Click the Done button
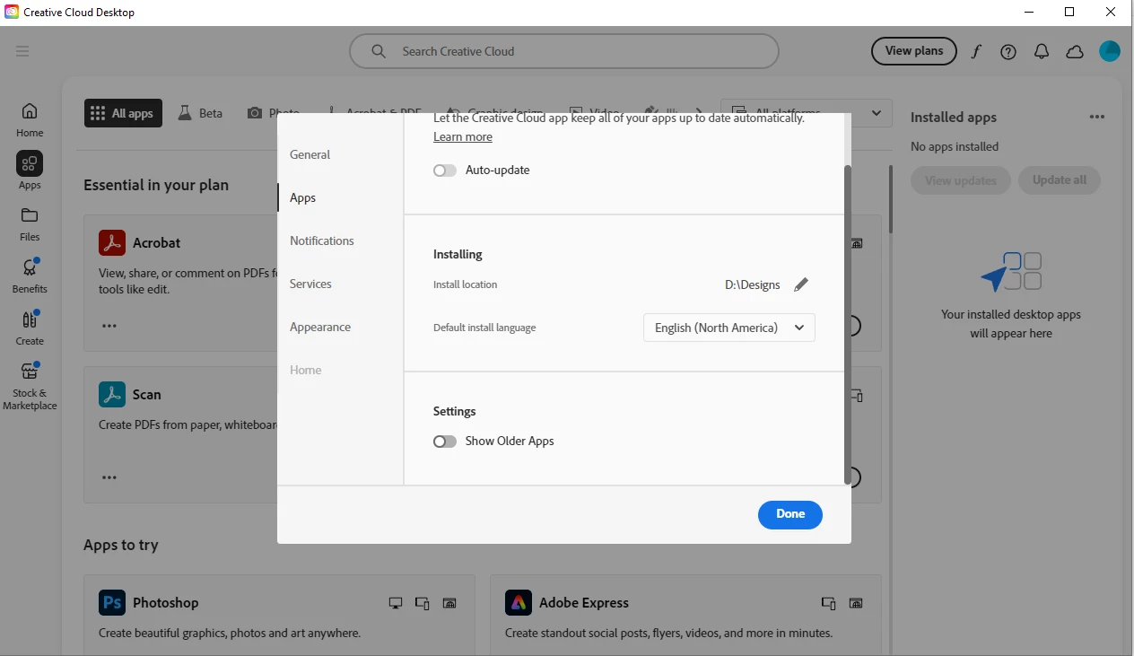Viewport: 1134px width, 656px height. (x=790, y=514)
